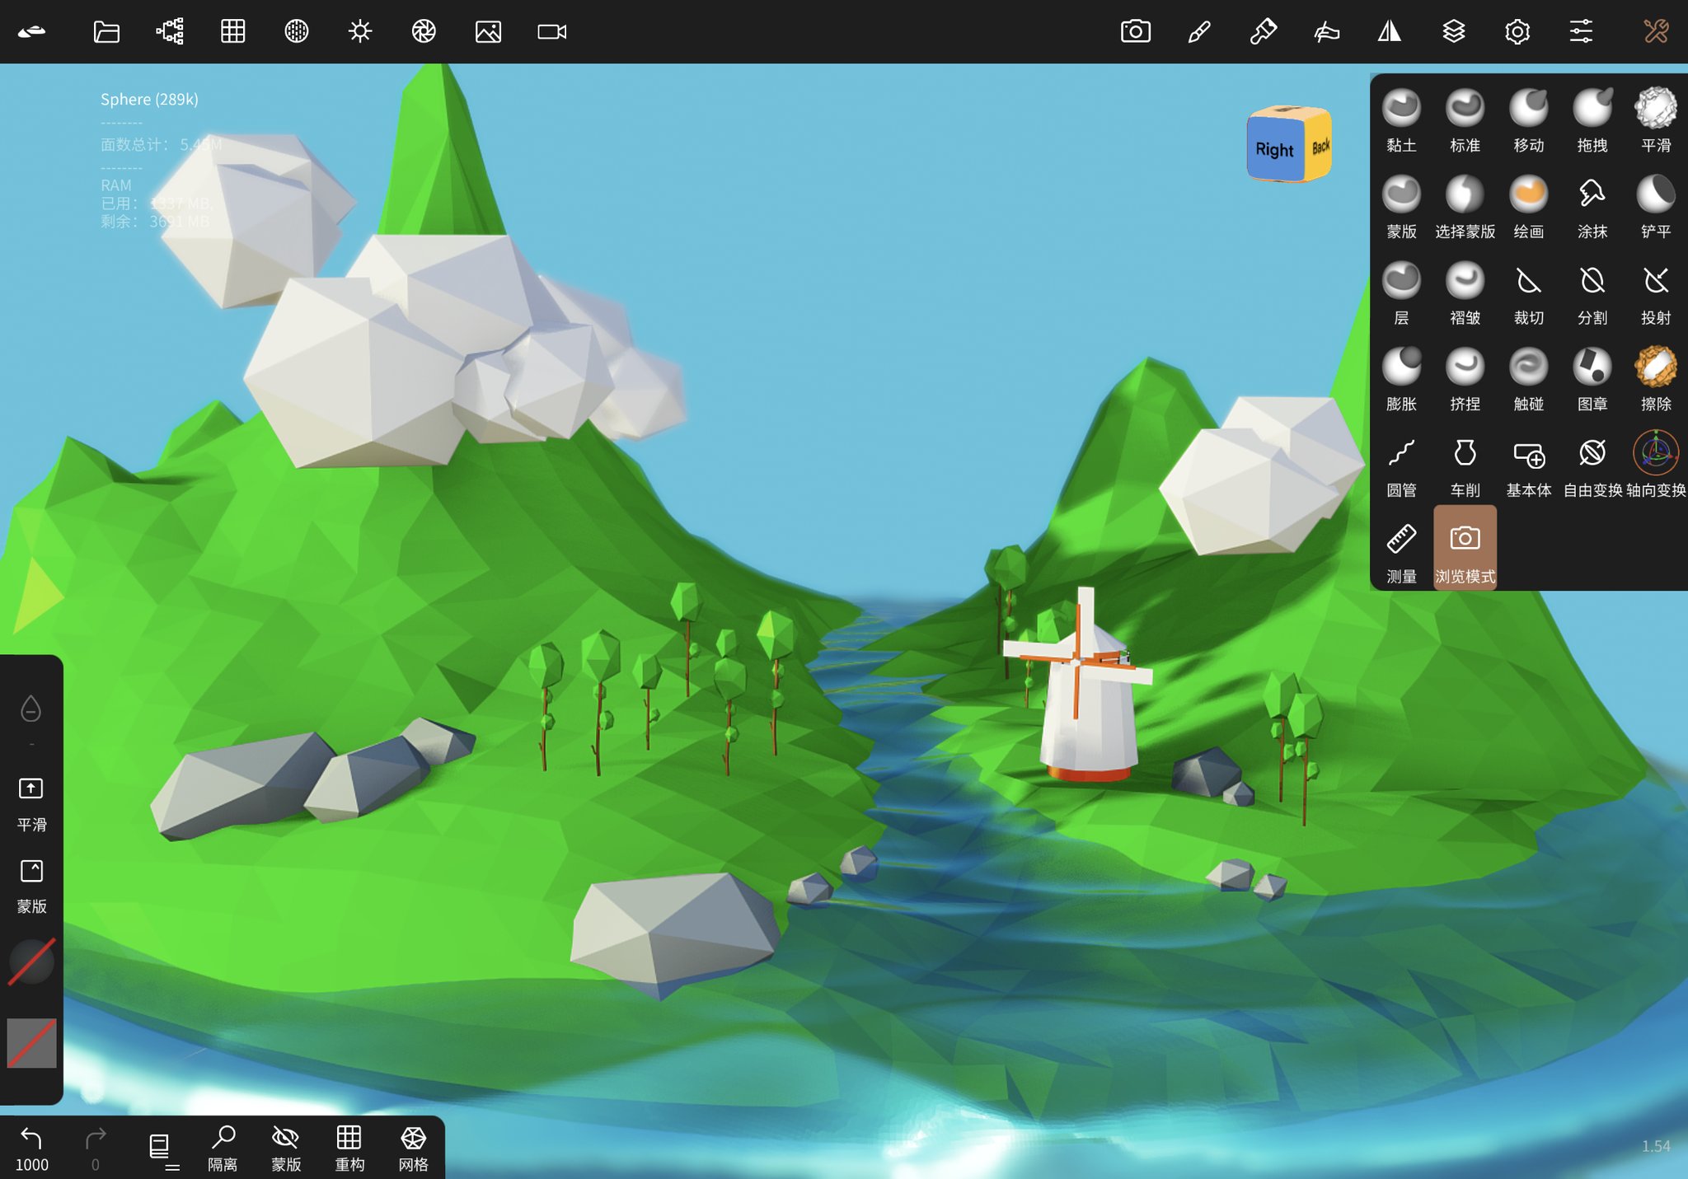Click 重构 (Voxel remesh) button
Screen dimensions: 1688x1179
[349, 1149]
